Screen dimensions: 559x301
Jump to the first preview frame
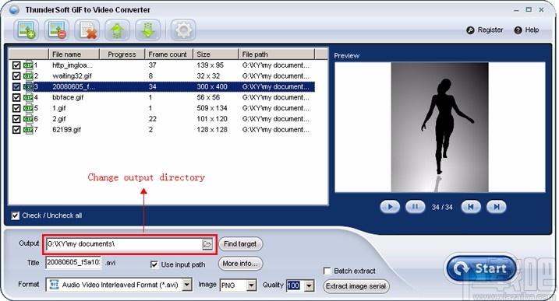(471, 207)
